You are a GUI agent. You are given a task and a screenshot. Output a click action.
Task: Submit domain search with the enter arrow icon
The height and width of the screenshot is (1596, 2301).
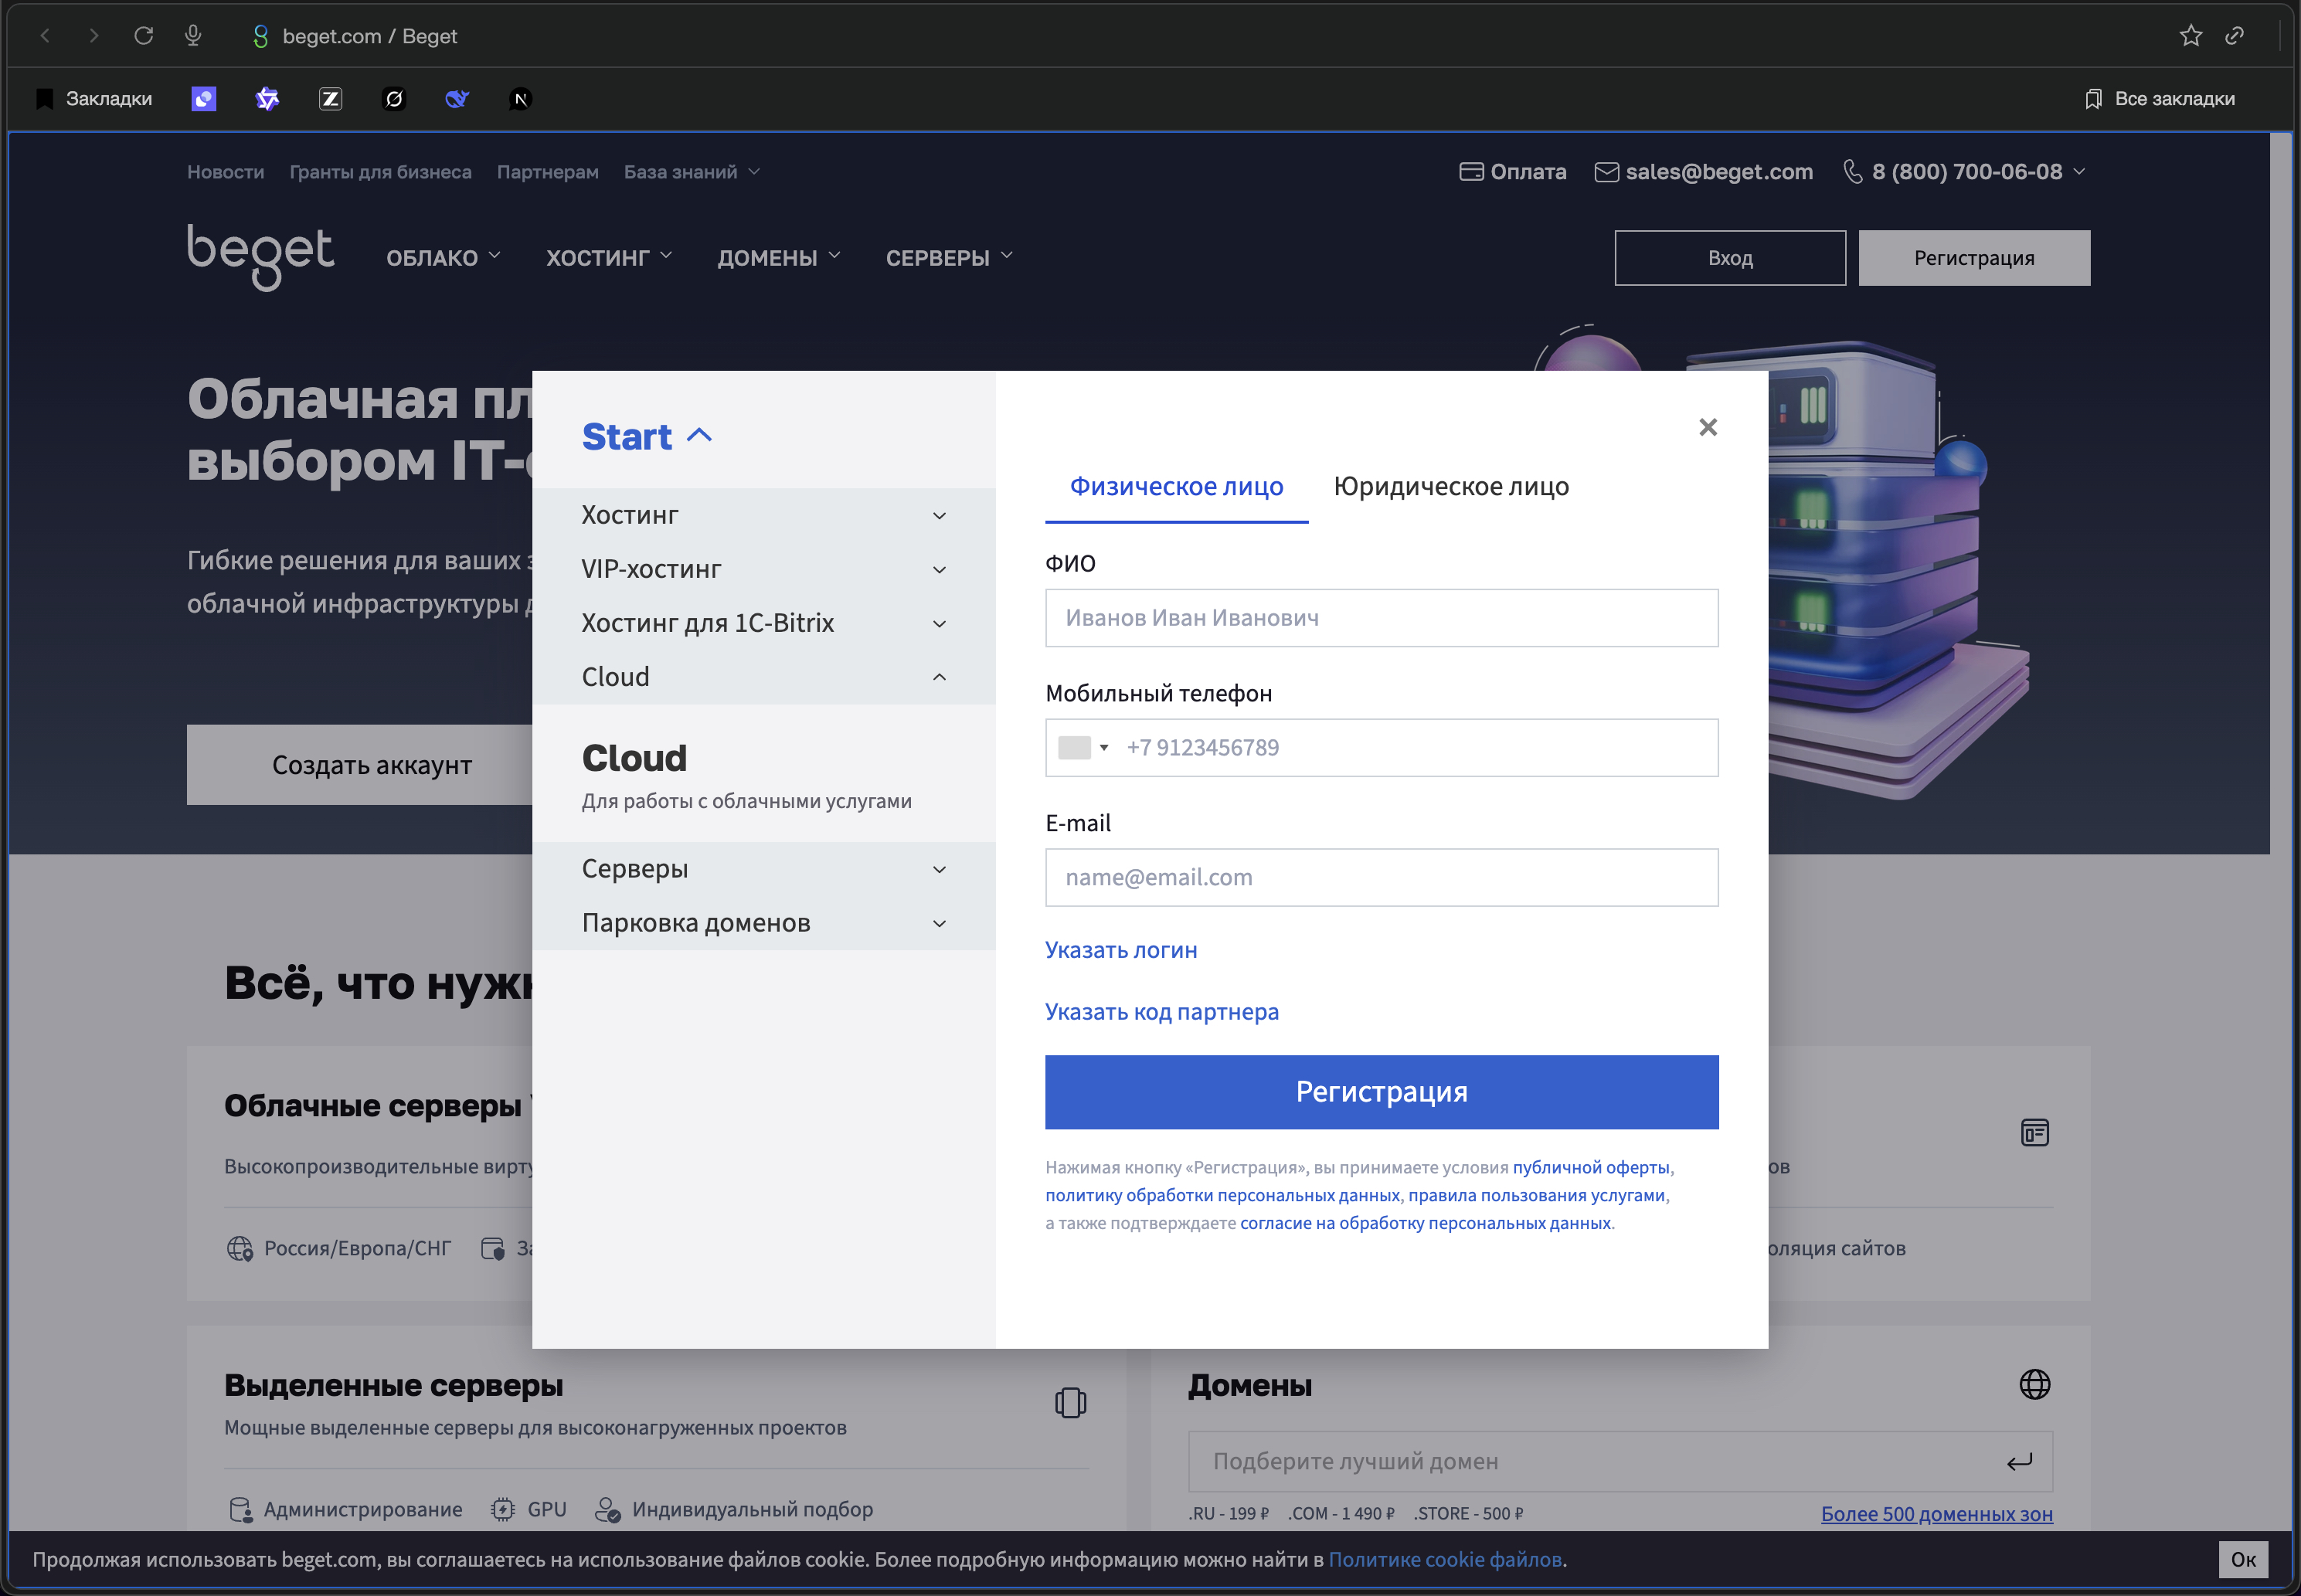coord(2019,1461)
